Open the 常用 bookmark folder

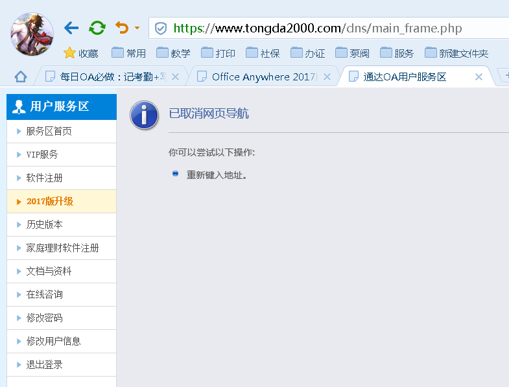(128, 53)
